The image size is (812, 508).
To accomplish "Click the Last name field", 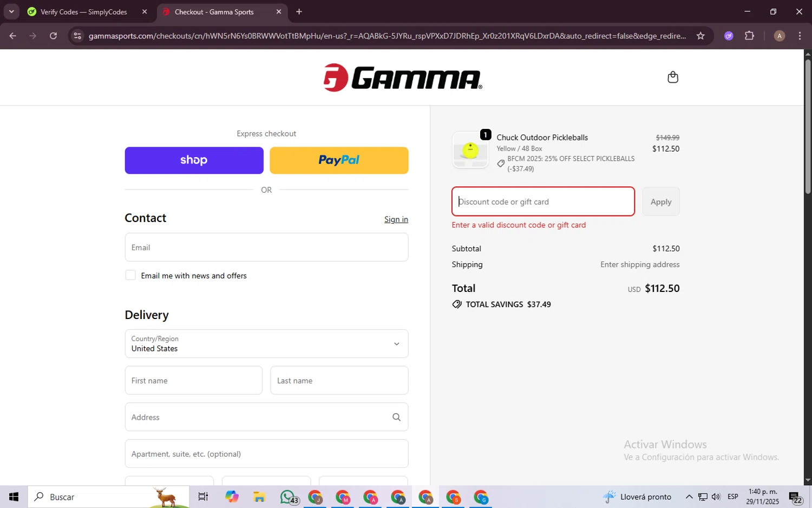I will point(339,380).
